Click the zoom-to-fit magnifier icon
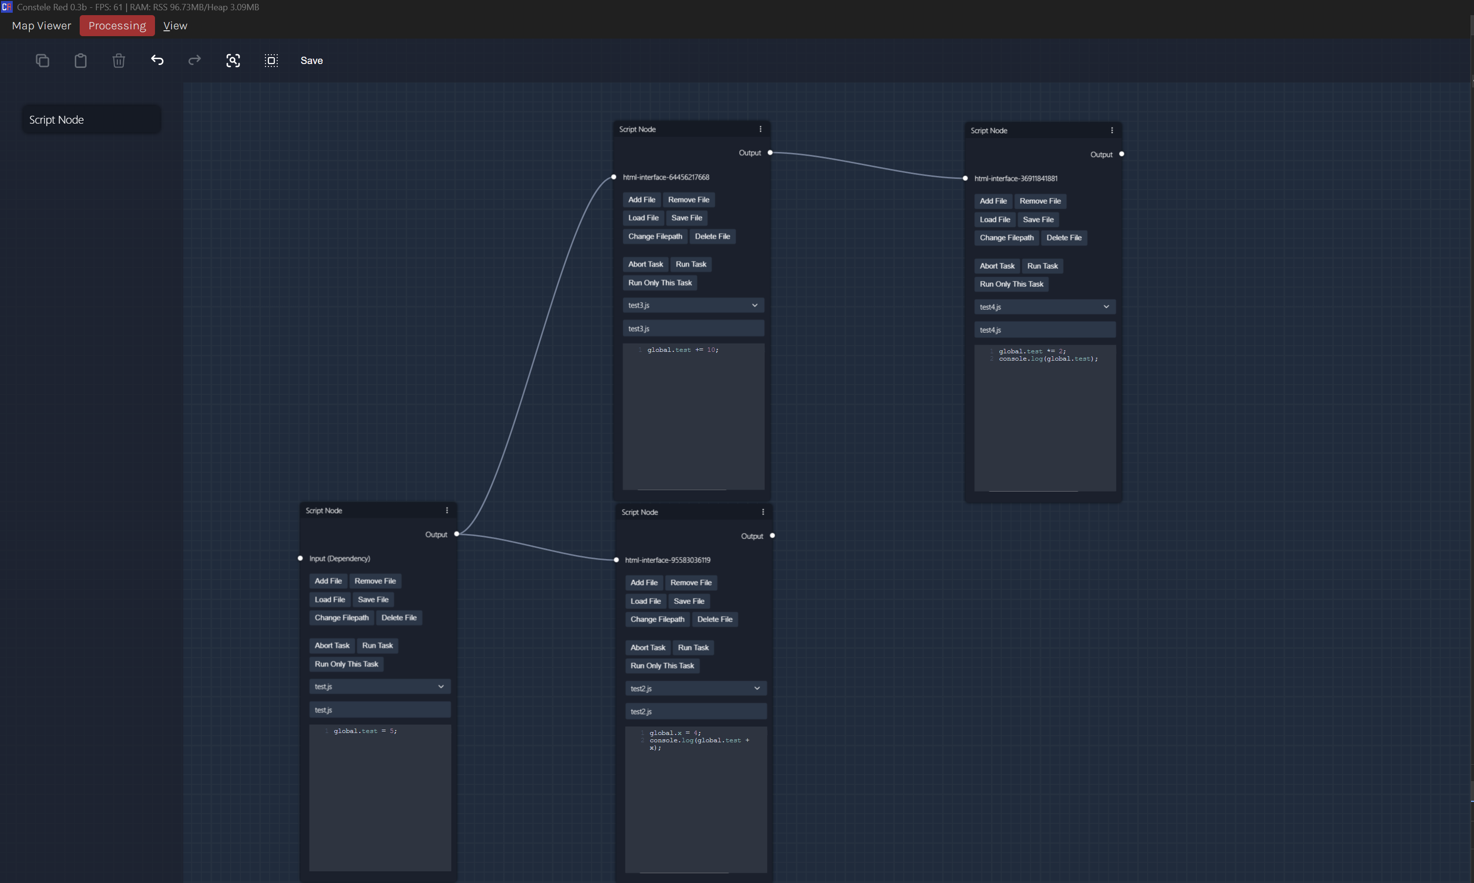The image size is (1474, 883). 233,61
